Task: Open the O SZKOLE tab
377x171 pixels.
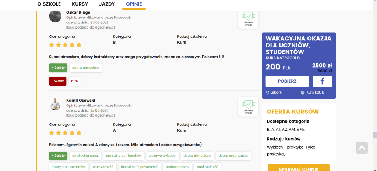Action: (49, 4)
